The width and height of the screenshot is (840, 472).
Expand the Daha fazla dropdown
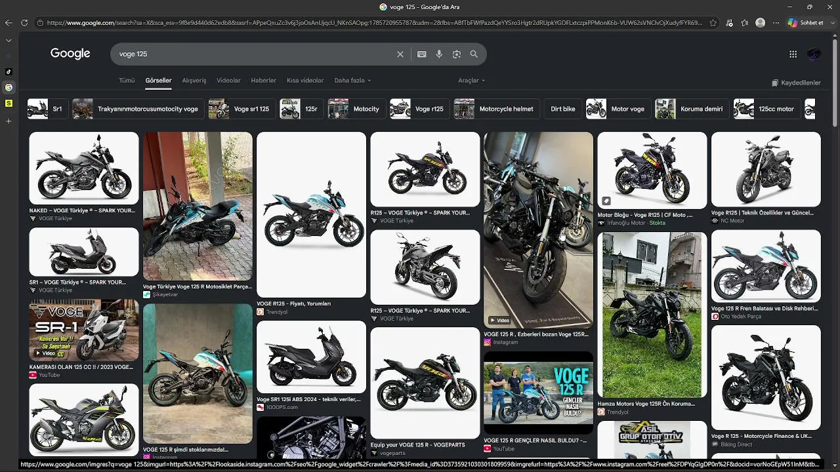352,81
